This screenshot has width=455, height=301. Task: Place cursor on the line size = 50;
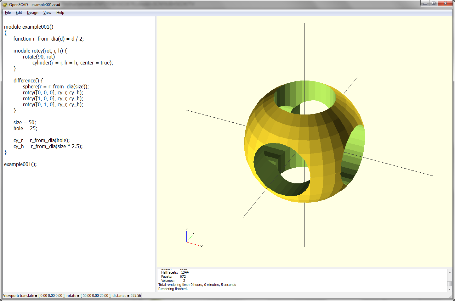click(24, 122)
